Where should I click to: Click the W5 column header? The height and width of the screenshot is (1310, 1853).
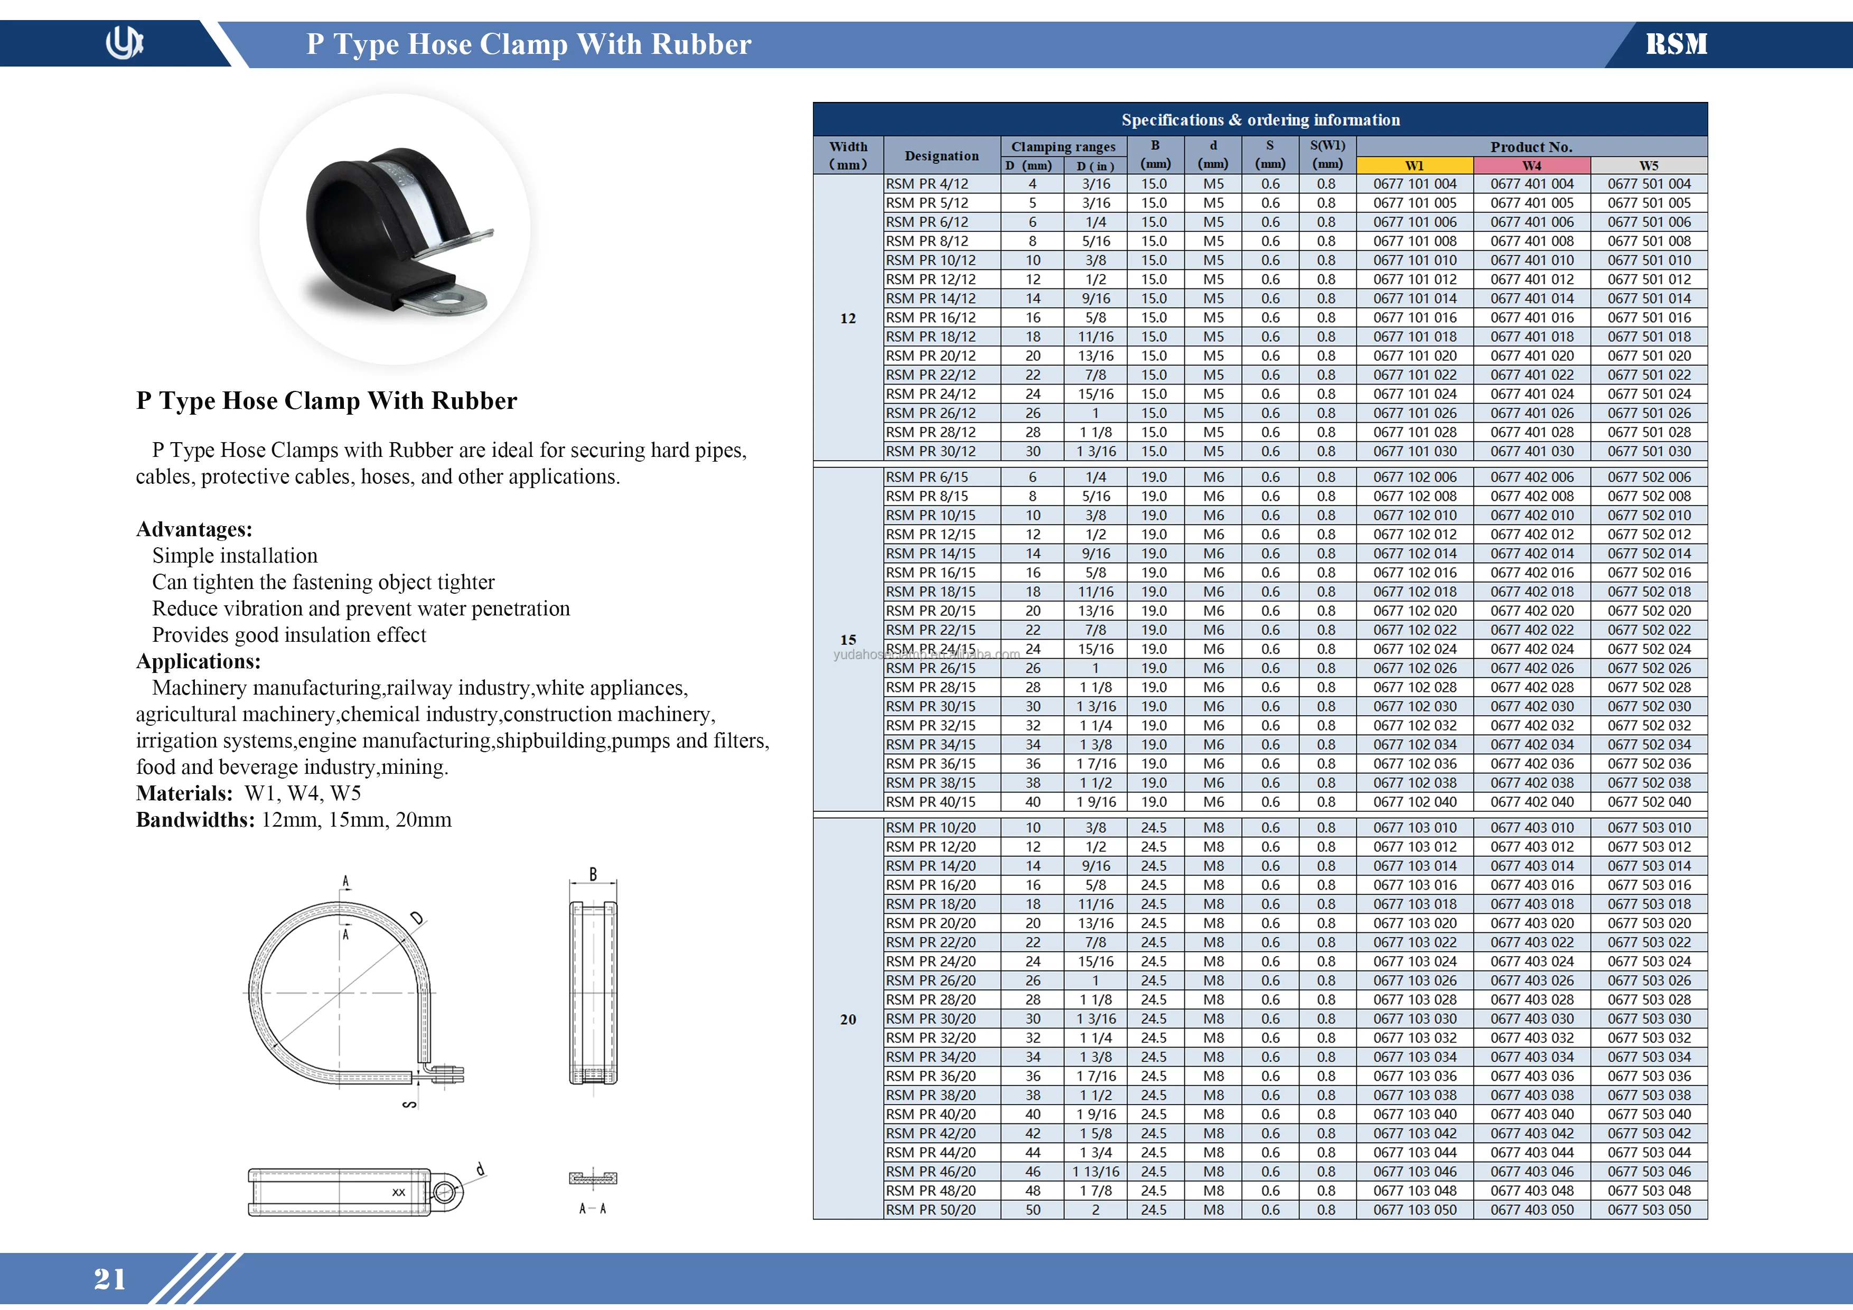click(1648, 165)
